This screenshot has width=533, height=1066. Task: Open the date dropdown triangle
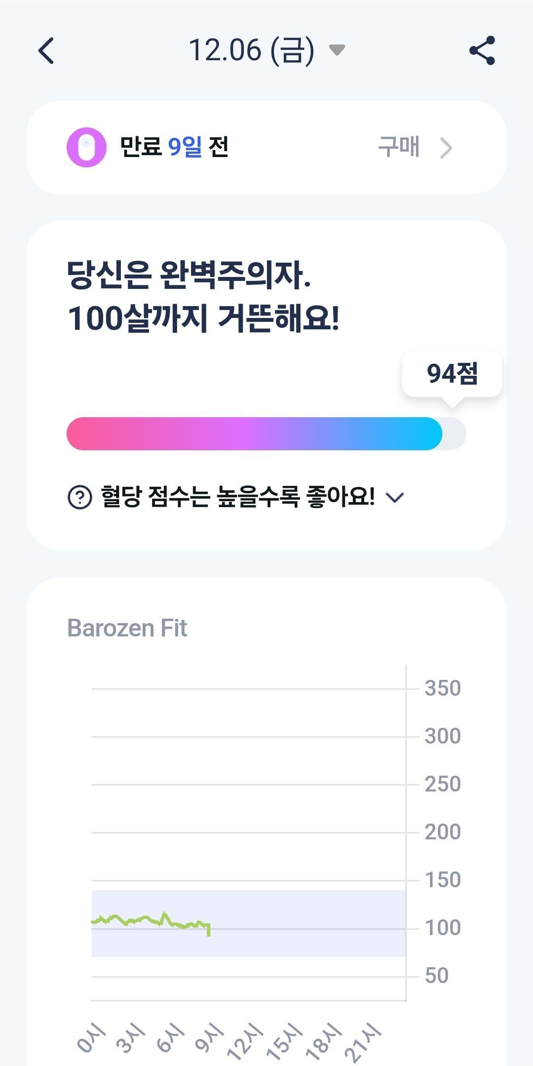[337, 50]
